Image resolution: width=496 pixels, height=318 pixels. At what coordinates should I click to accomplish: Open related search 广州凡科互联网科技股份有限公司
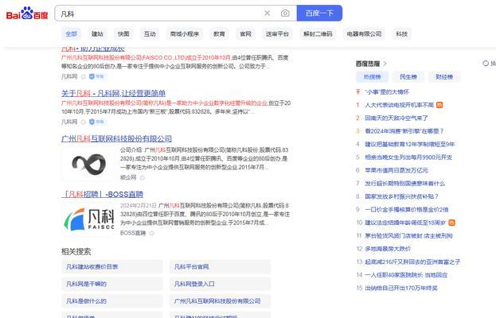tap(221, 301)
